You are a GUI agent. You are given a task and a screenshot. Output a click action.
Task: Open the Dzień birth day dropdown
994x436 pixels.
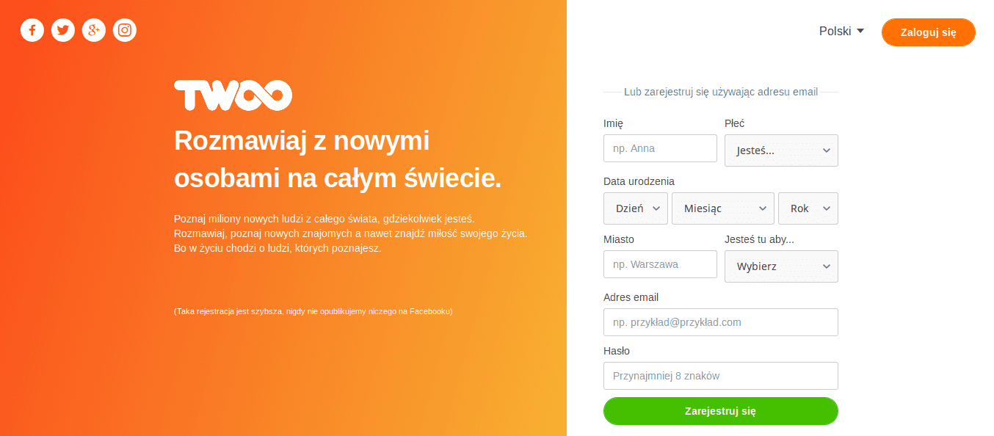(x=636, y=208)
